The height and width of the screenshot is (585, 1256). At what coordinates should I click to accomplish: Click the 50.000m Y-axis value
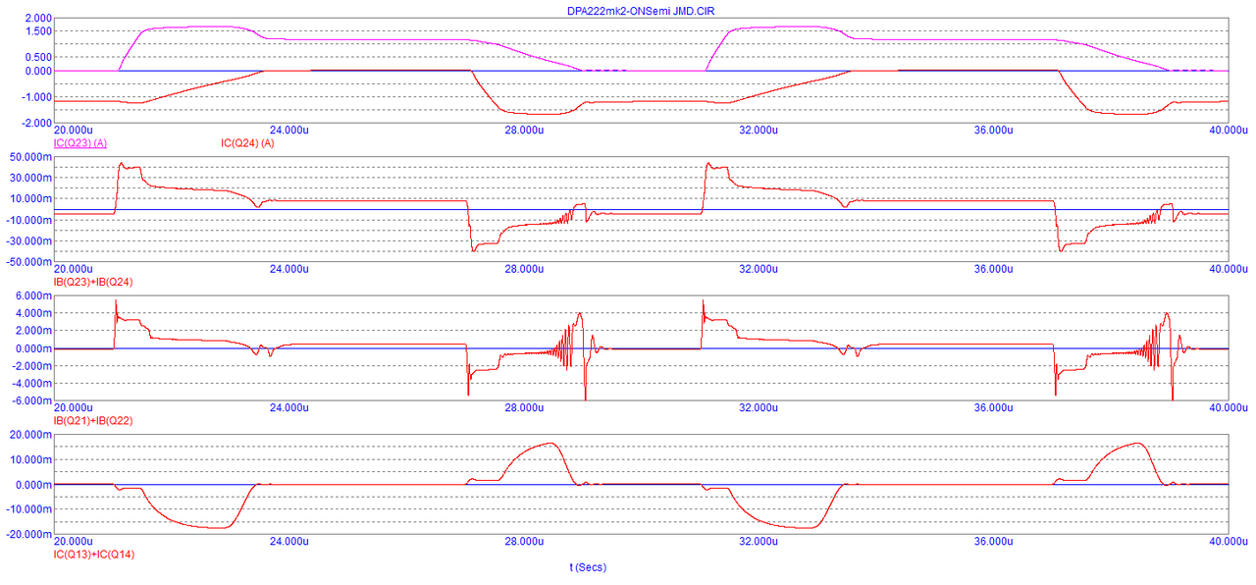[x=31, y=157]
